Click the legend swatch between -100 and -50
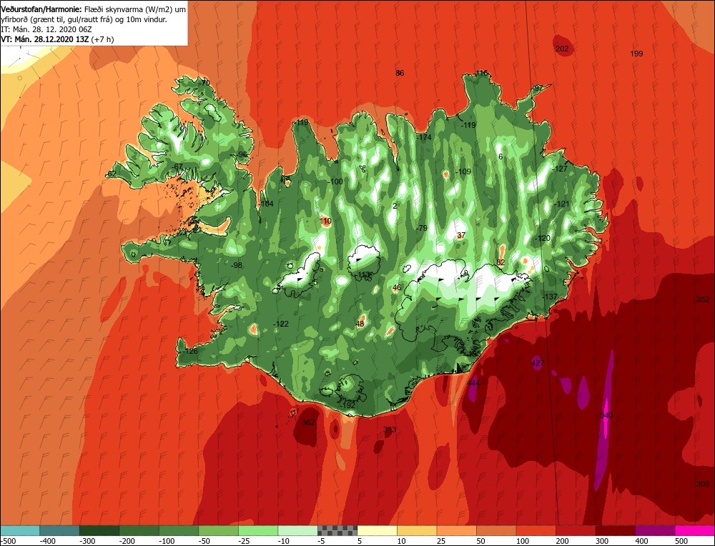This screenshot has width=715, height=546. 179,530
